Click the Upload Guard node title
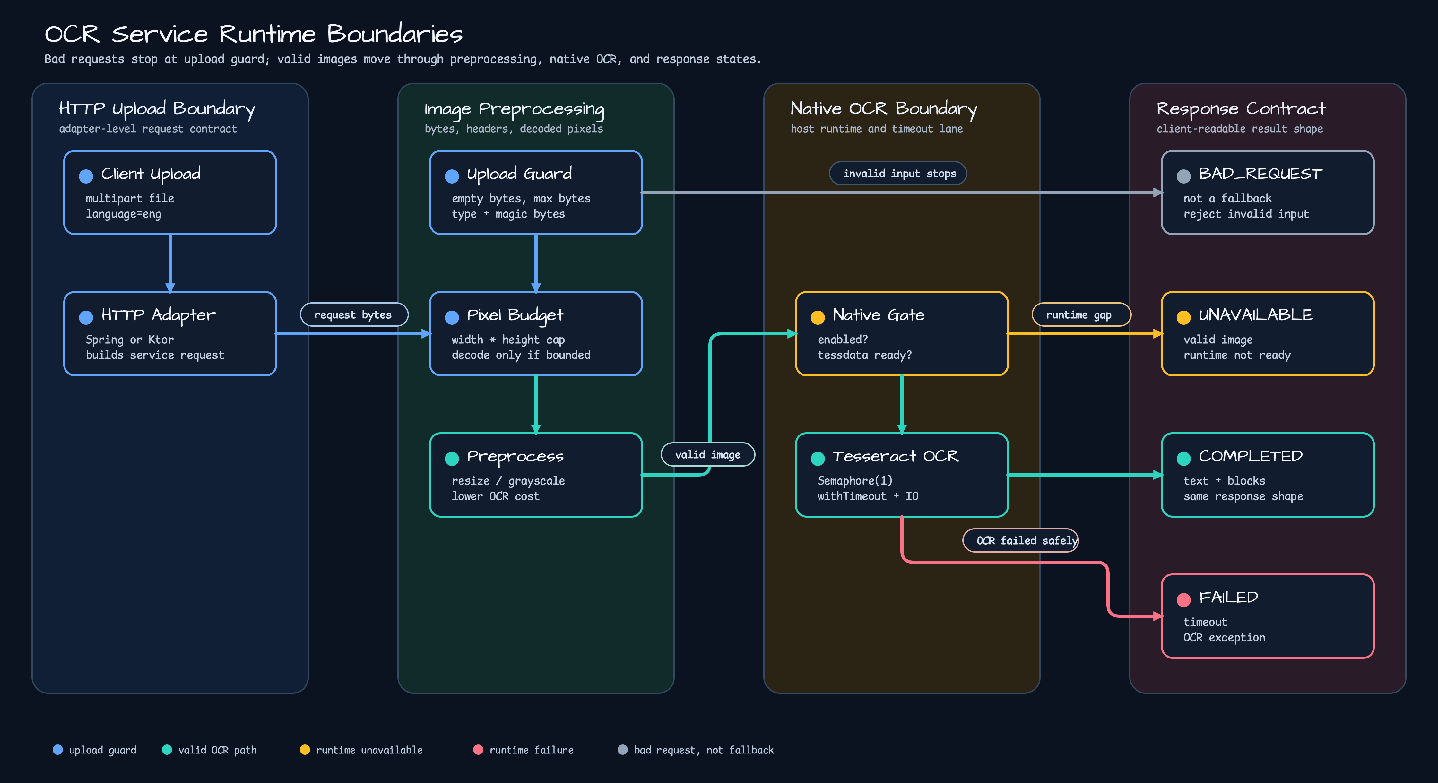The image size is (1438, 783). coord(519,174)
